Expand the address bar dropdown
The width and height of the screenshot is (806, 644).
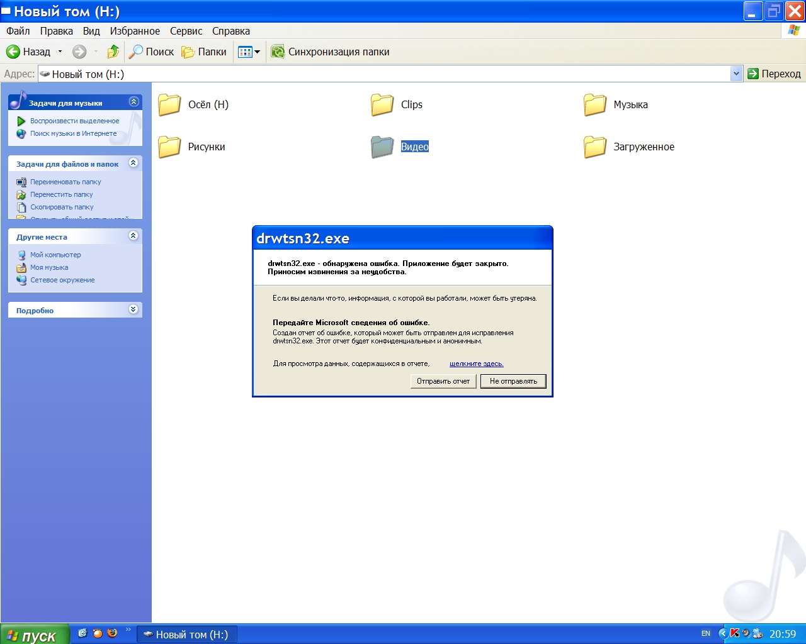736,74
